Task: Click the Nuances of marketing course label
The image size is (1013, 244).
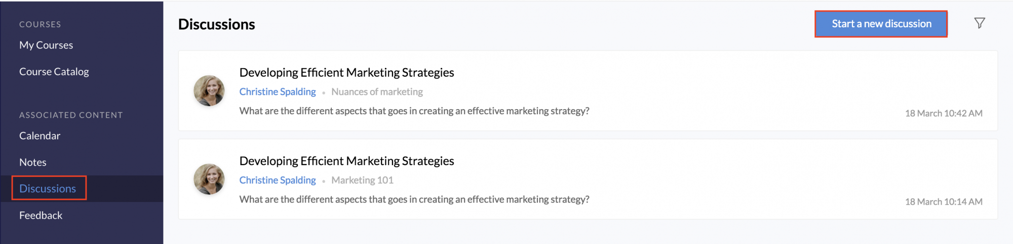Action: 377,92
